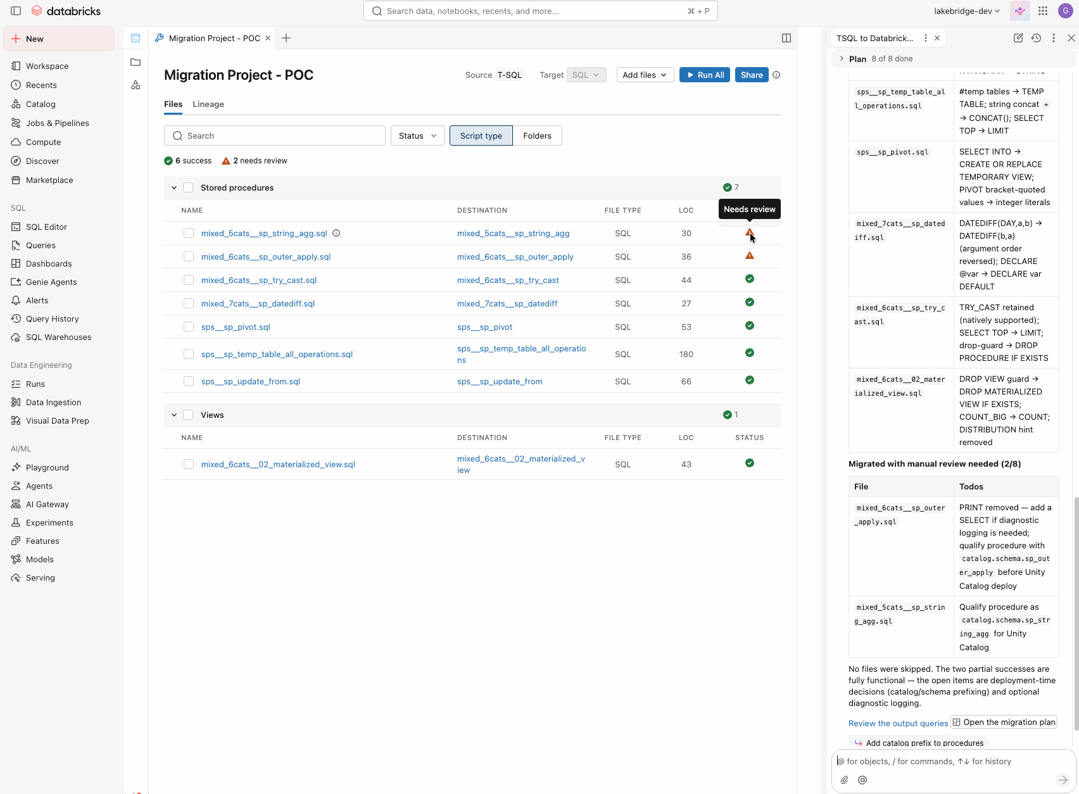Open a new tab with plus icon

pos(286,38)
